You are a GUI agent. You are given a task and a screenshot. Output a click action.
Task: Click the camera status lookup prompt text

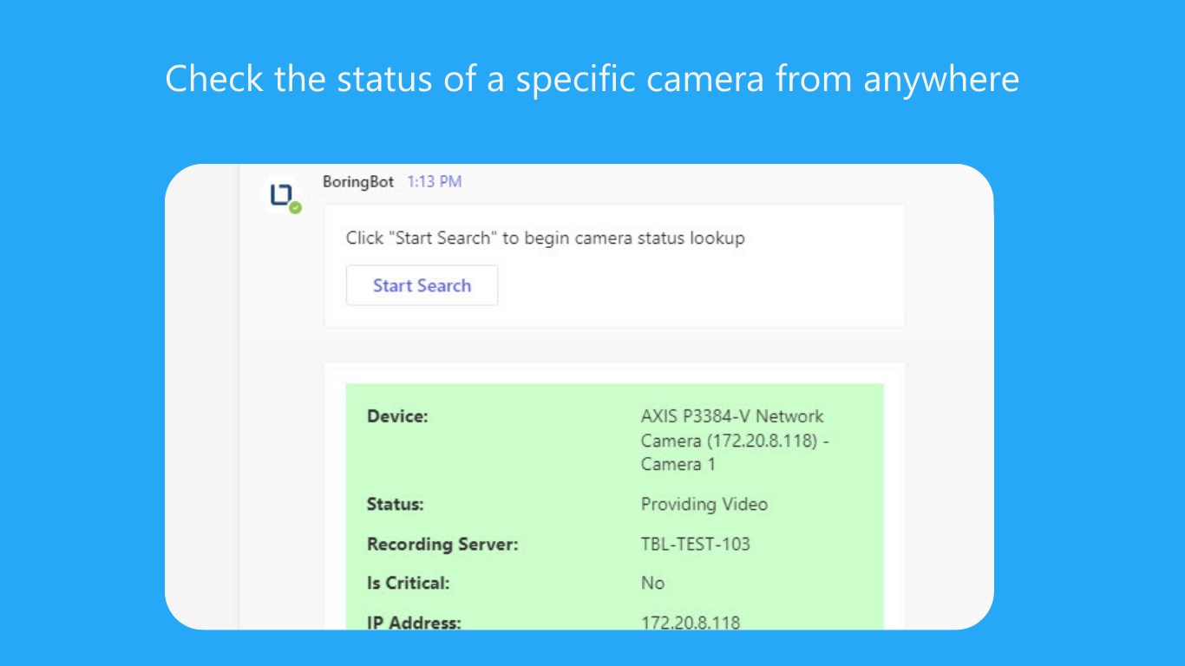(x=545, y=238)
